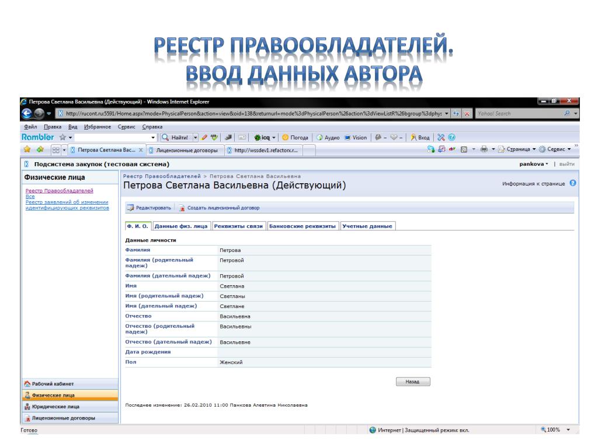Click the Vision toolbar button
Screen dimensions: 598x448
click(x=356, y=138)
